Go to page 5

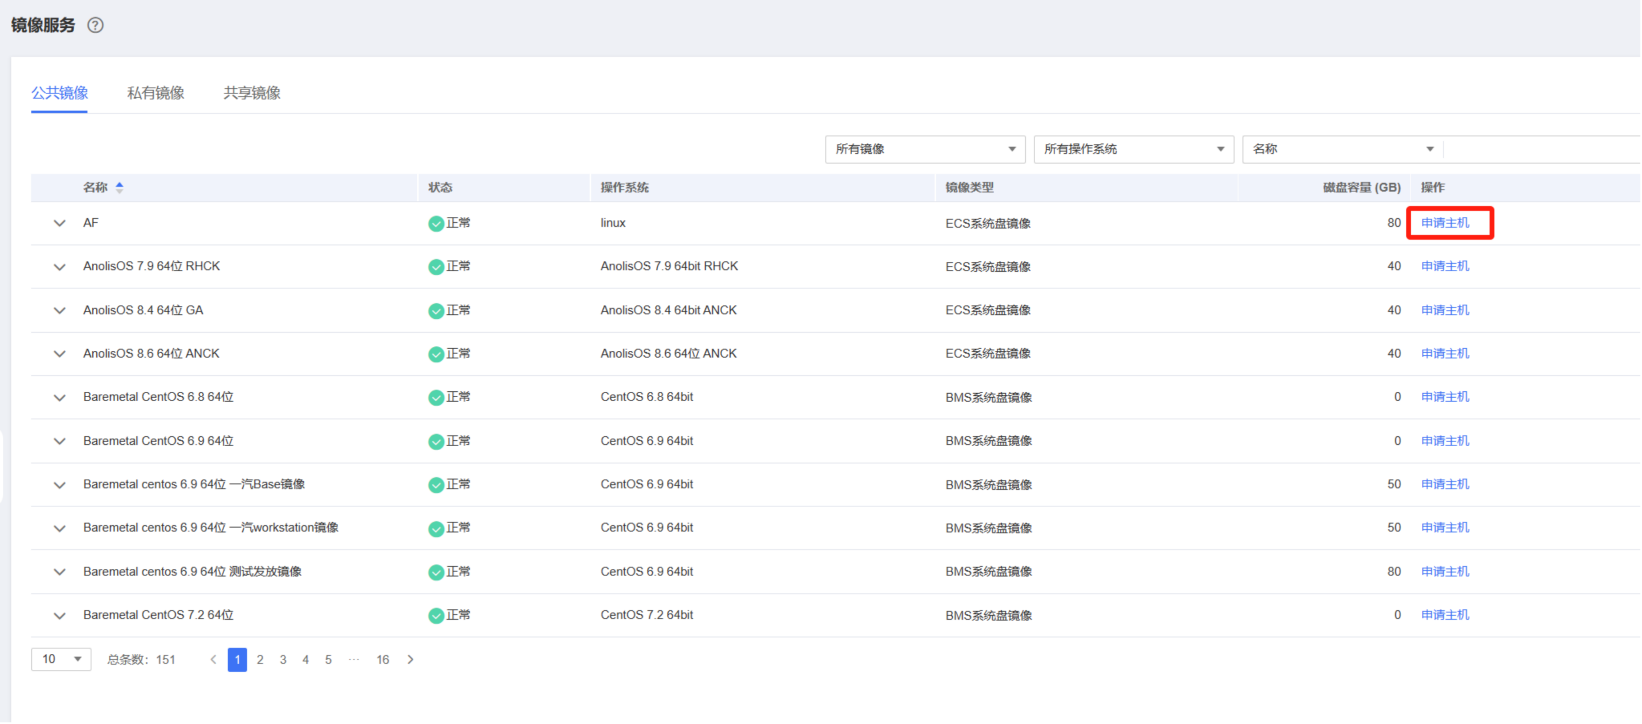tap(328, 659)
